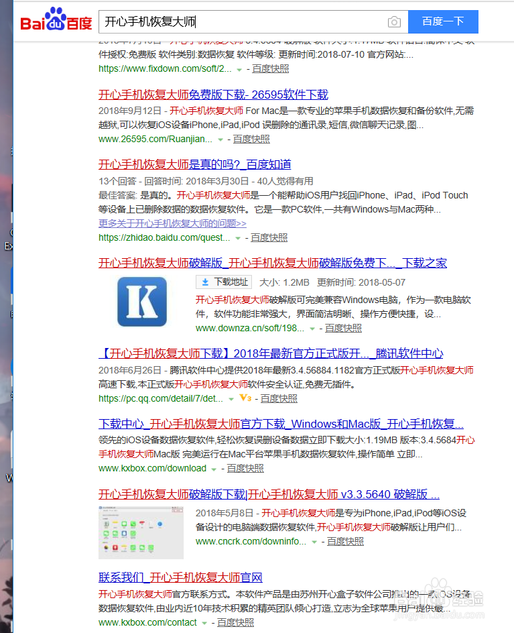The width and height of the screenshot is (514, 633).
Task: Open 百度快照 for pc.qq.com result
Action: click(x=279, y=398)
